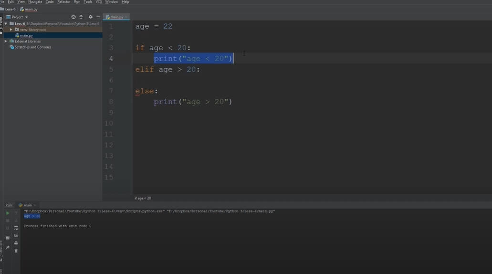Viewport: 492px width, 274px height.
Task: Open the Help menu
Action: point(126,2)
